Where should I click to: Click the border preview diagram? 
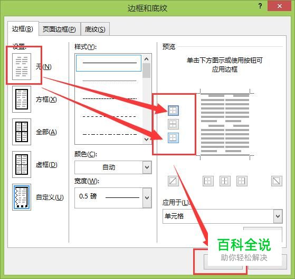pyautogui.click(x=225, y=124)
